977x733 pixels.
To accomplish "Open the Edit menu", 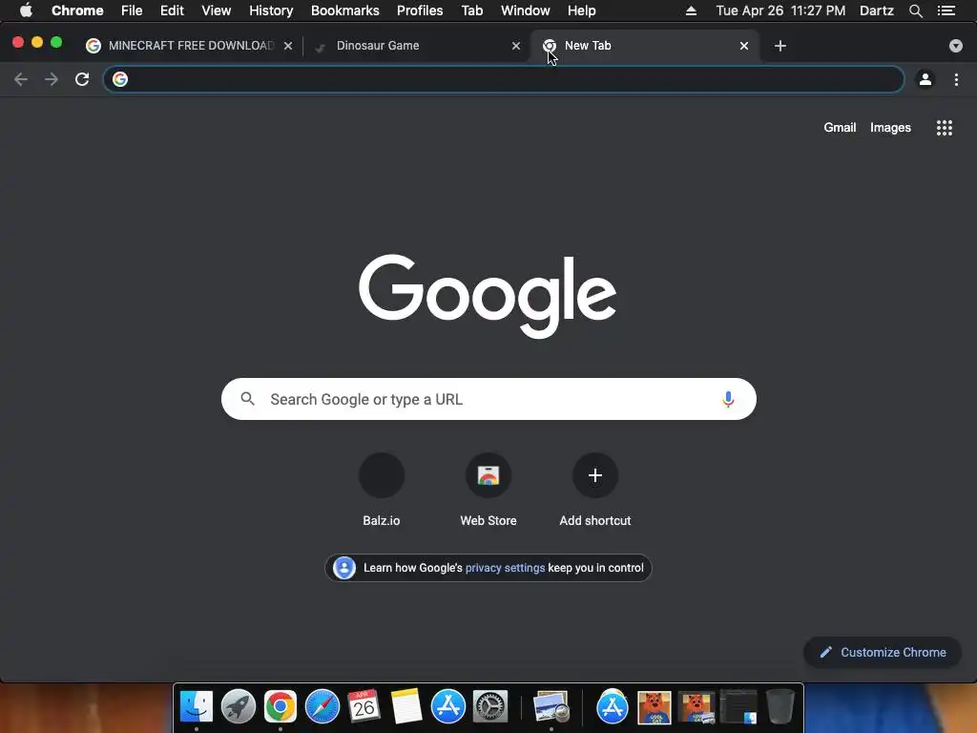I will (172, 10).
